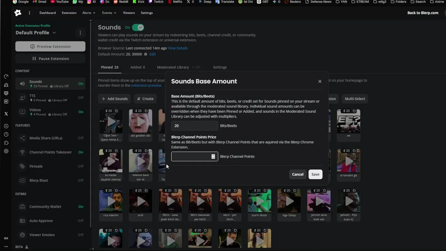Open the Viewers nav item
Image resolution: width=446 pixels, height=251 pixels.
click(129, 13)
